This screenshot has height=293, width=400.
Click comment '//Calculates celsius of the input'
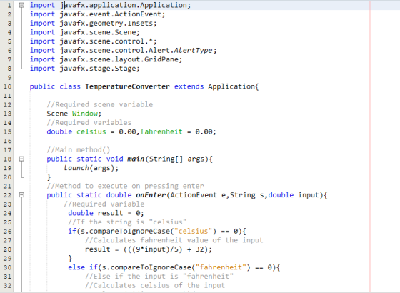pos(155,285)
